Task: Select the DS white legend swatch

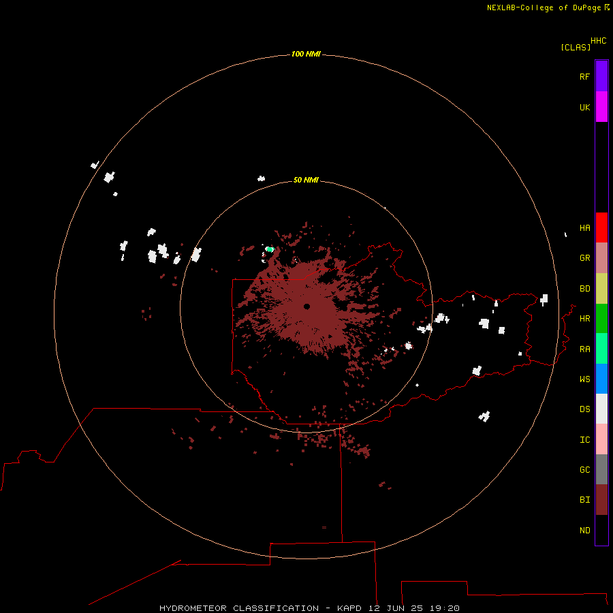Action: 601,409
